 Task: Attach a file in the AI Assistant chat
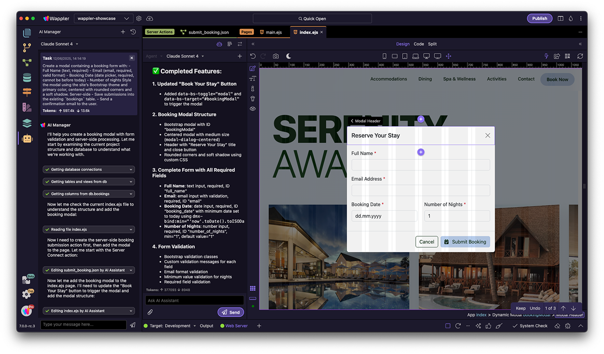(150, 312)
